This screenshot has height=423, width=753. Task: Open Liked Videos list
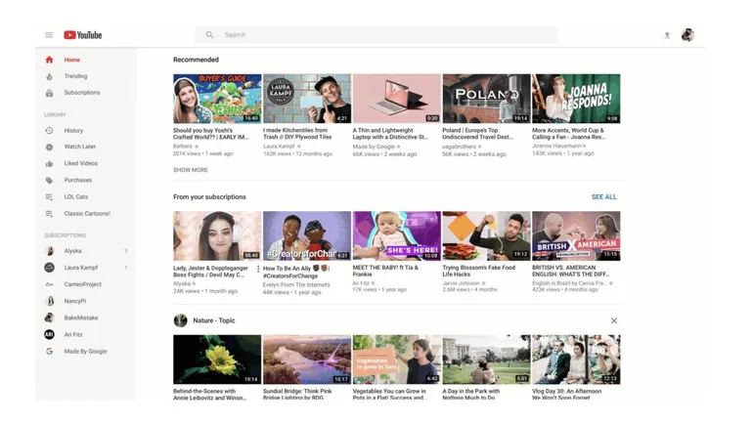[x=80, y=163]
